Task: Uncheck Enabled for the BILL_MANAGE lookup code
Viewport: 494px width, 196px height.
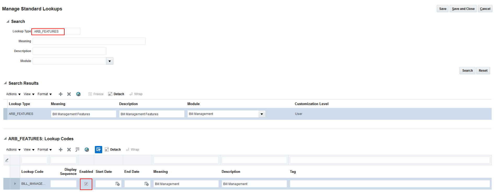Action: tap(86, 184)
